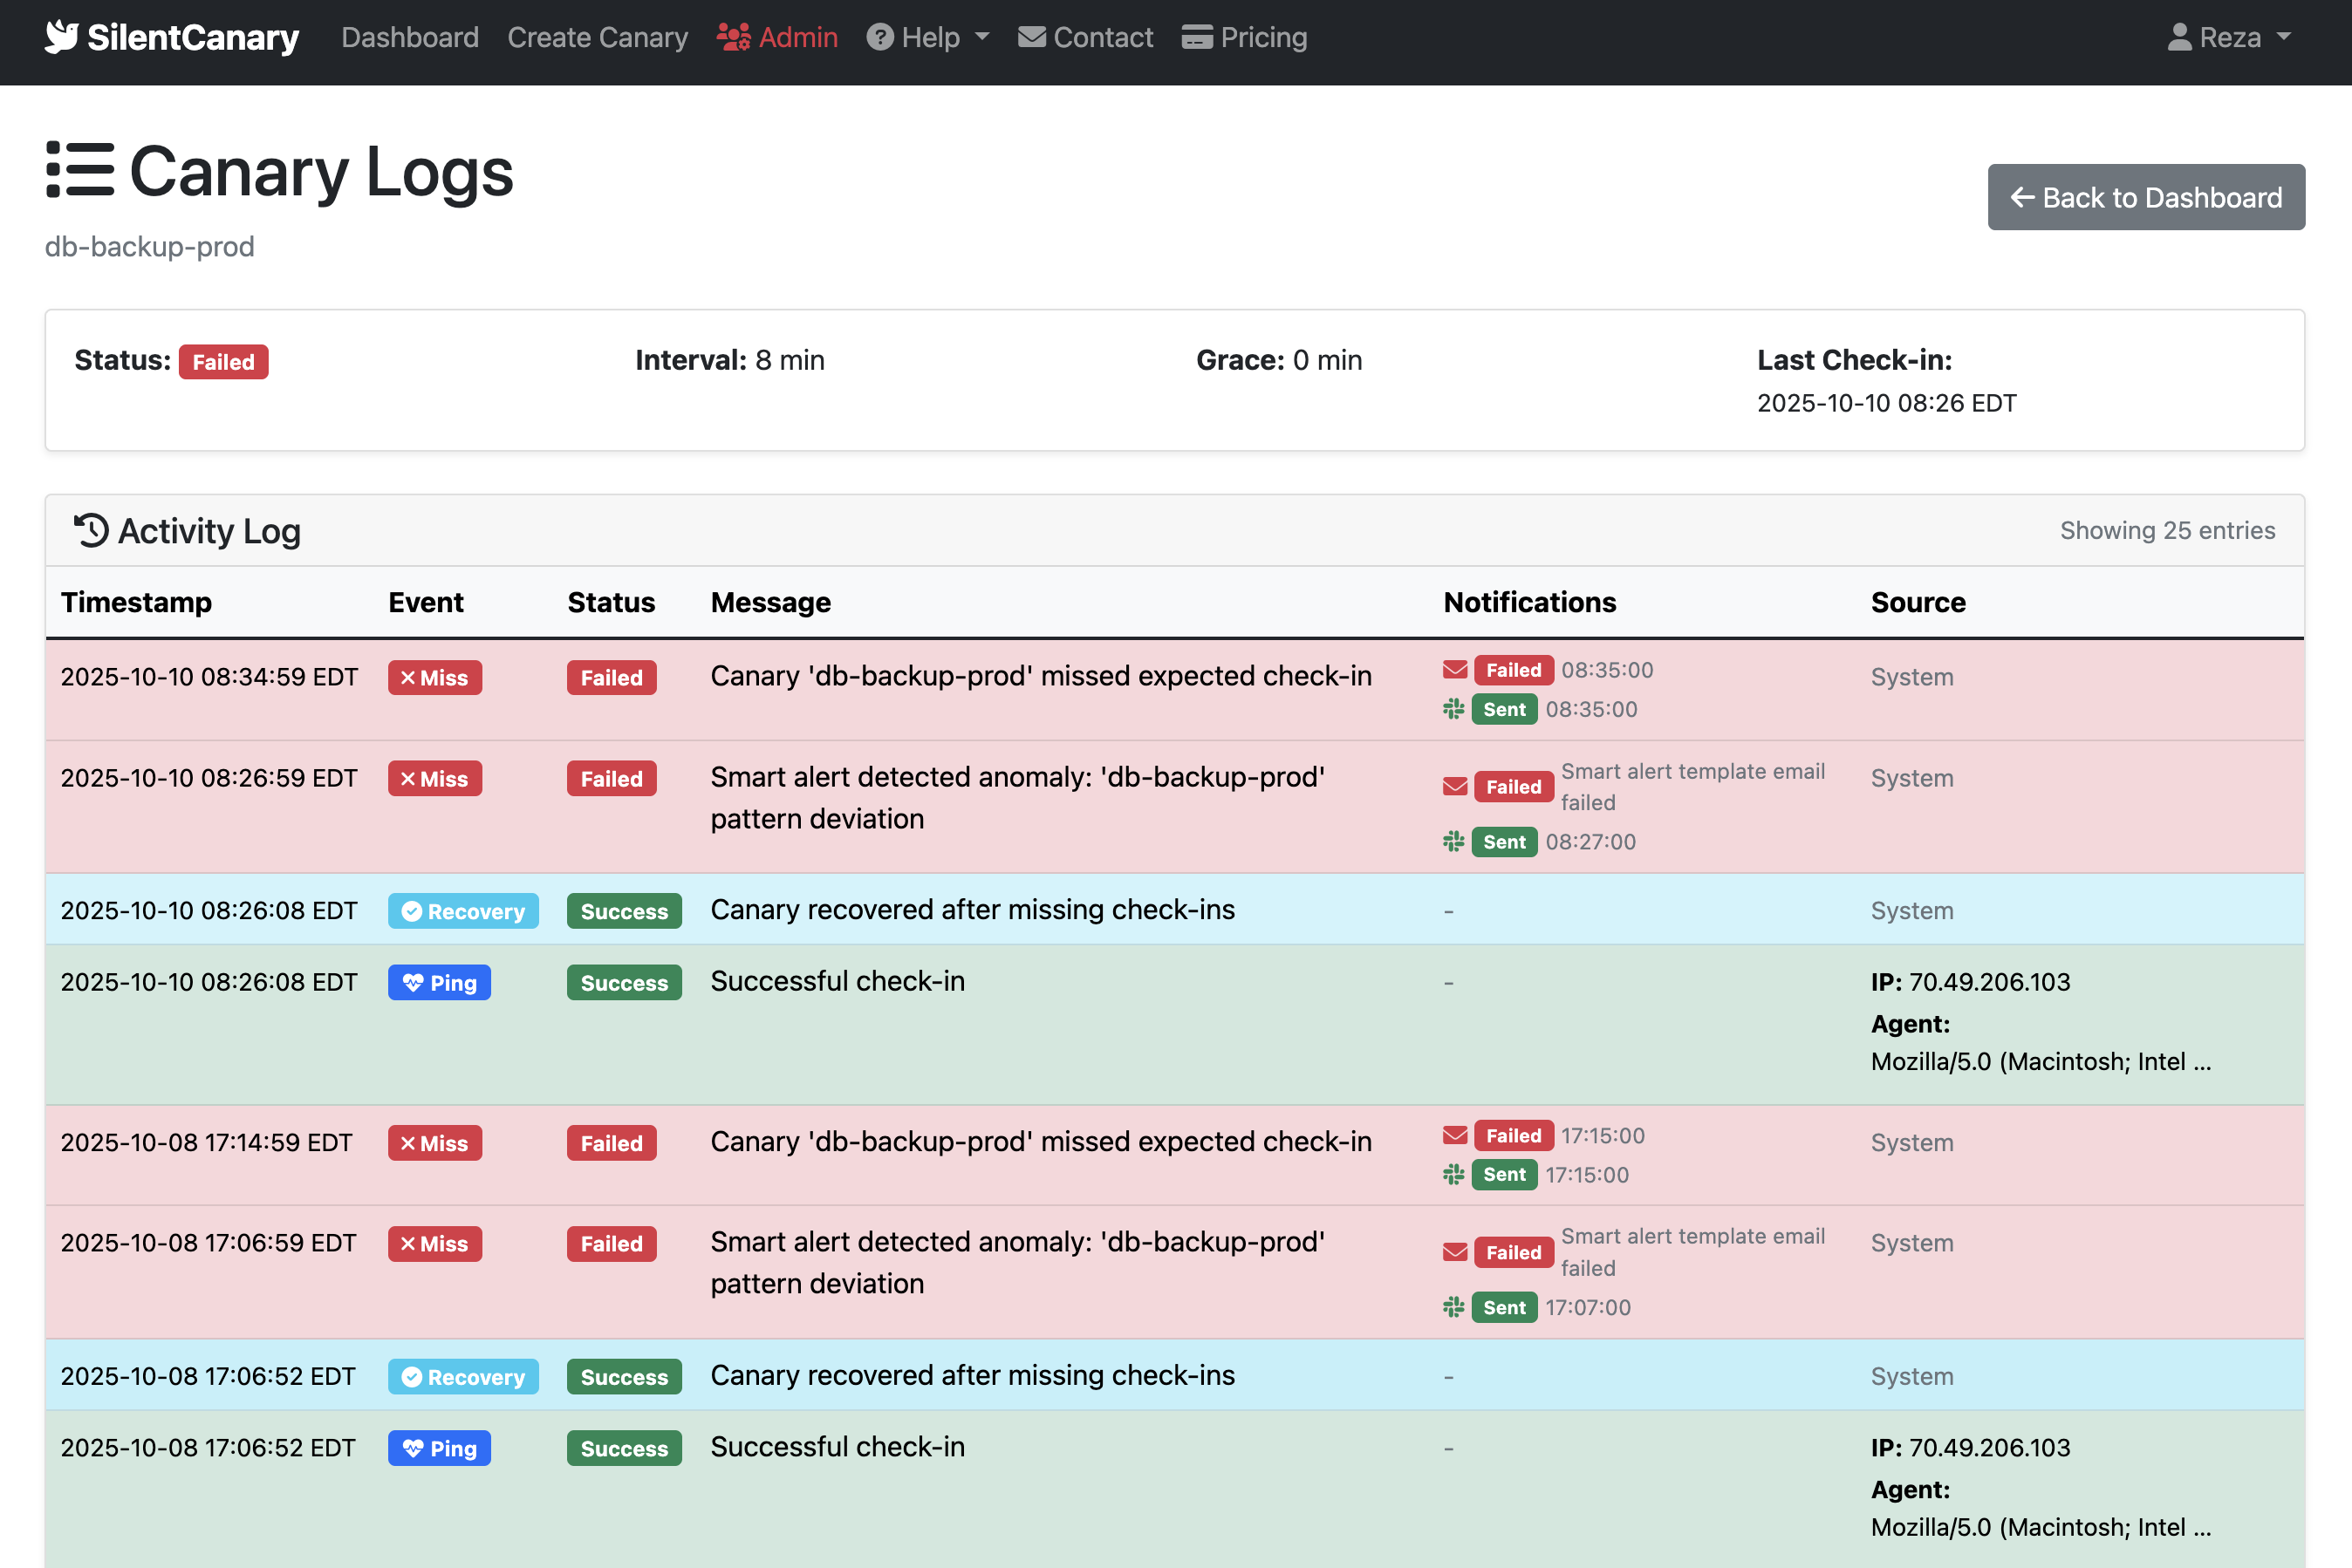Click the email icon in the 08:34:59 row
2352x1568 pixels.
click(1454, 670)
